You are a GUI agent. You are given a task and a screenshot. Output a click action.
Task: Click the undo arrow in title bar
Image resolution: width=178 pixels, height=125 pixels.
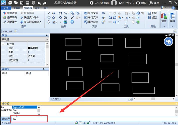point(39,3)
